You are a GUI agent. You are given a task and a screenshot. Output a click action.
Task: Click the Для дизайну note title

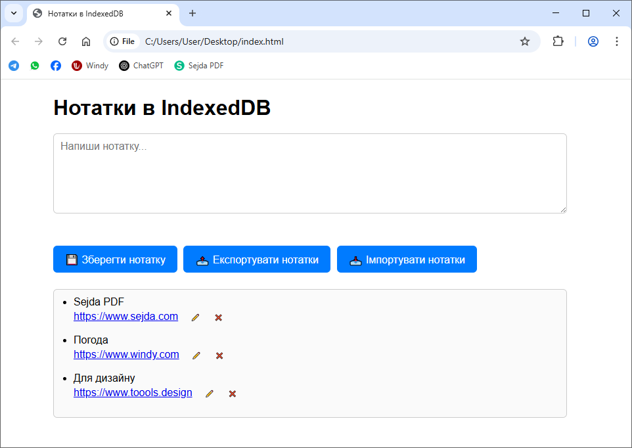click(x=104, y=378)
